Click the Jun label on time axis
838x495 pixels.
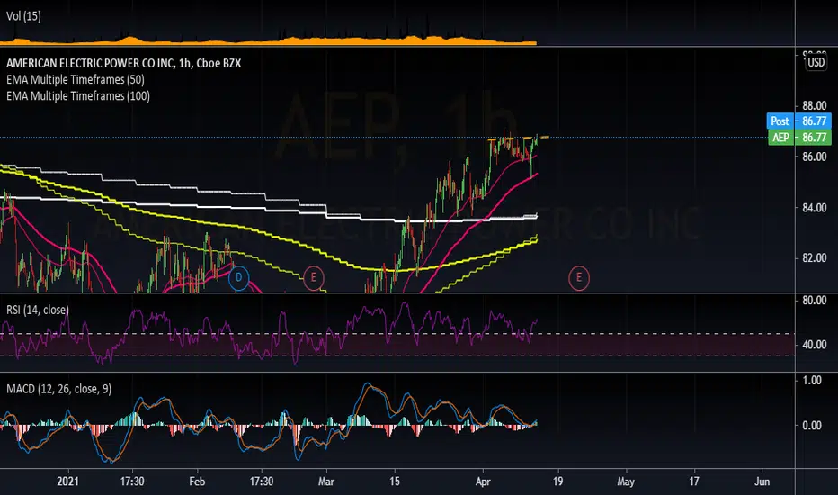[762, 481]
